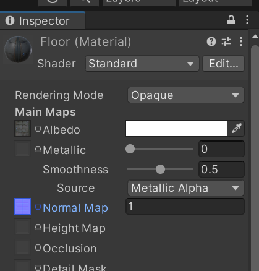Click the Normal Map value input field
This screenshot has width=259, height=271.
tap(185, 207)
